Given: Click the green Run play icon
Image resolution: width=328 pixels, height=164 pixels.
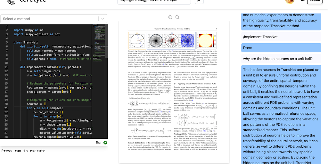Looking at the screenshot, I should 105,143.
